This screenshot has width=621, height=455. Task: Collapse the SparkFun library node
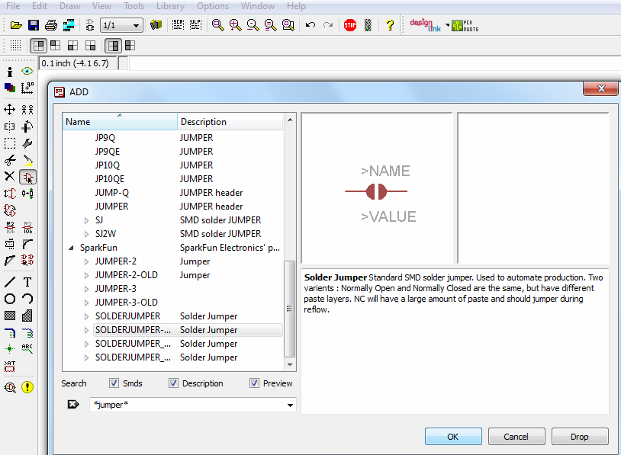(x=72, y=248)
